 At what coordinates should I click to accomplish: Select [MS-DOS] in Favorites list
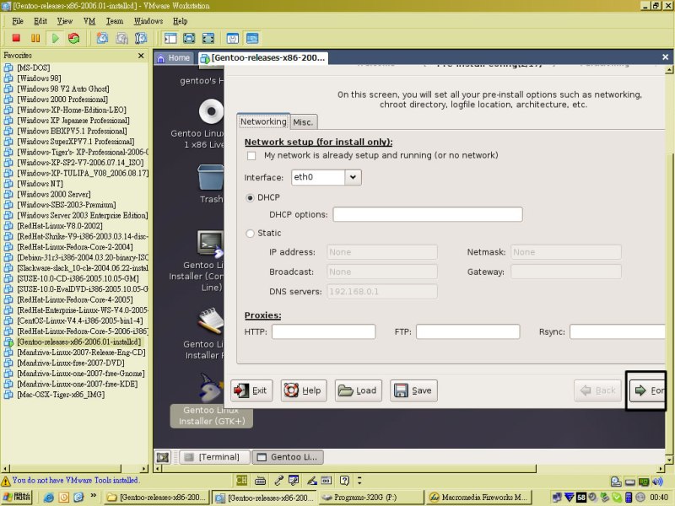pyautogui.click(x=34, y=67)
